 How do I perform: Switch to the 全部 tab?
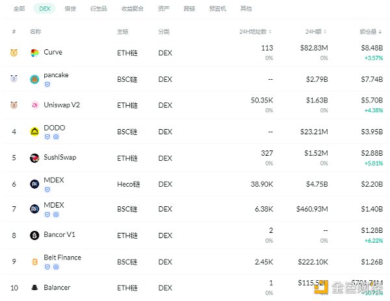(19, 9)
